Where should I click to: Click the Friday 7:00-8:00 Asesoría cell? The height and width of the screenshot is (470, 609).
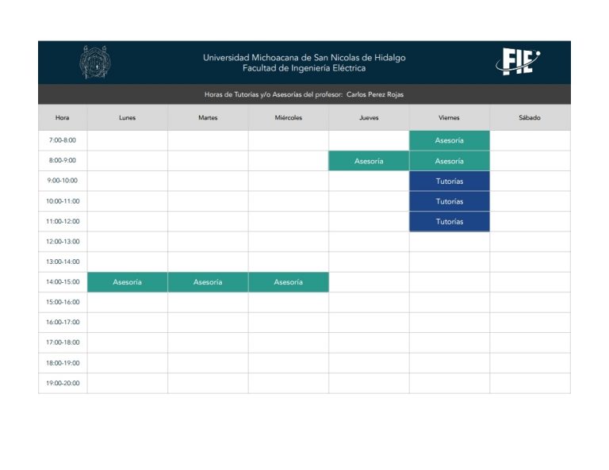(450, 140)
